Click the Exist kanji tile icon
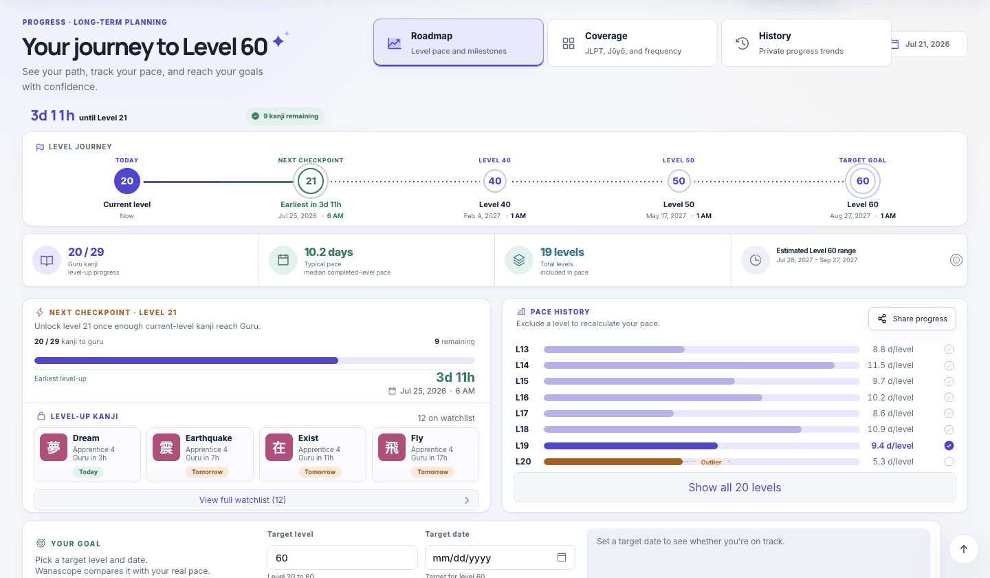 point(279,447)
